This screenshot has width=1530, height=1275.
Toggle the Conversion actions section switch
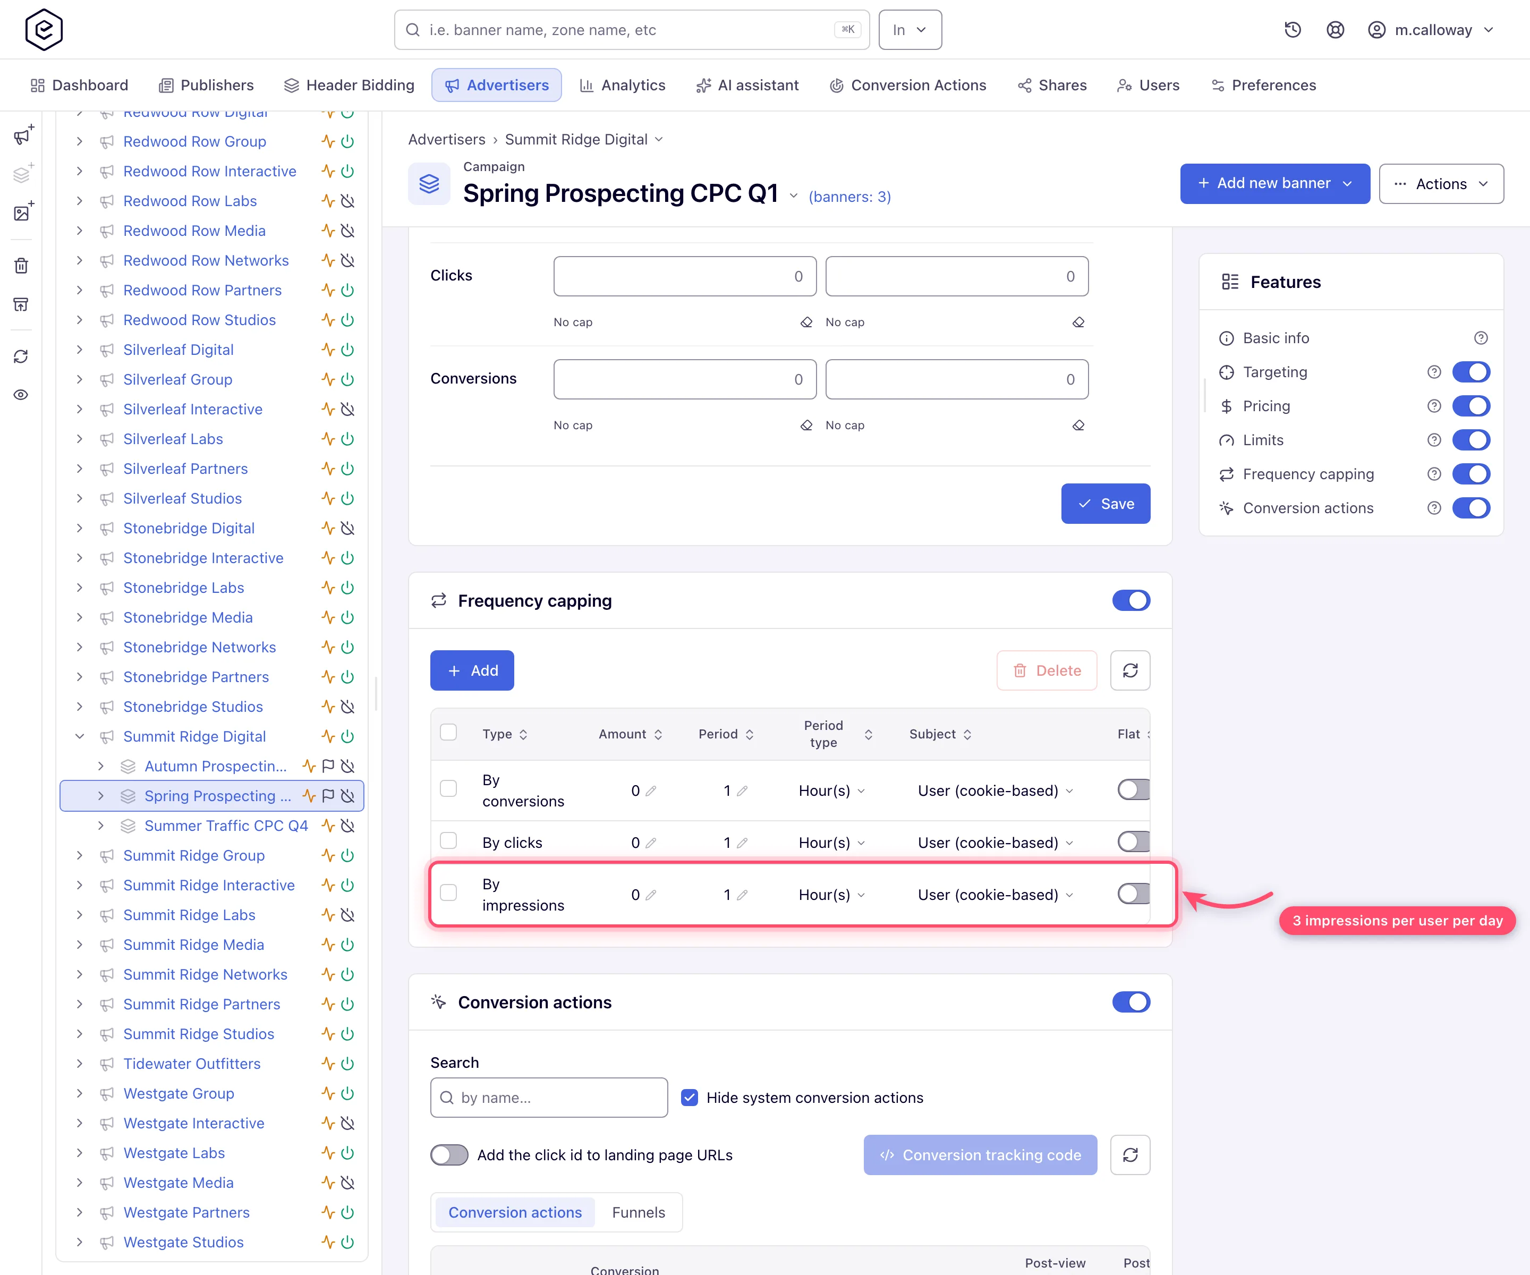(x=1130, y=1002)
